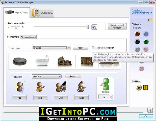Click the blue analog rear jack

point(146,34)
